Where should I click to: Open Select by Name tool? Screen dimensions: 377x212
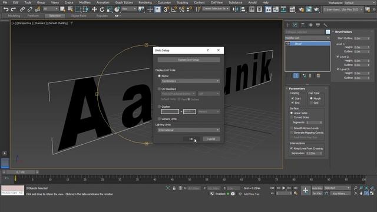pos(70,9)
